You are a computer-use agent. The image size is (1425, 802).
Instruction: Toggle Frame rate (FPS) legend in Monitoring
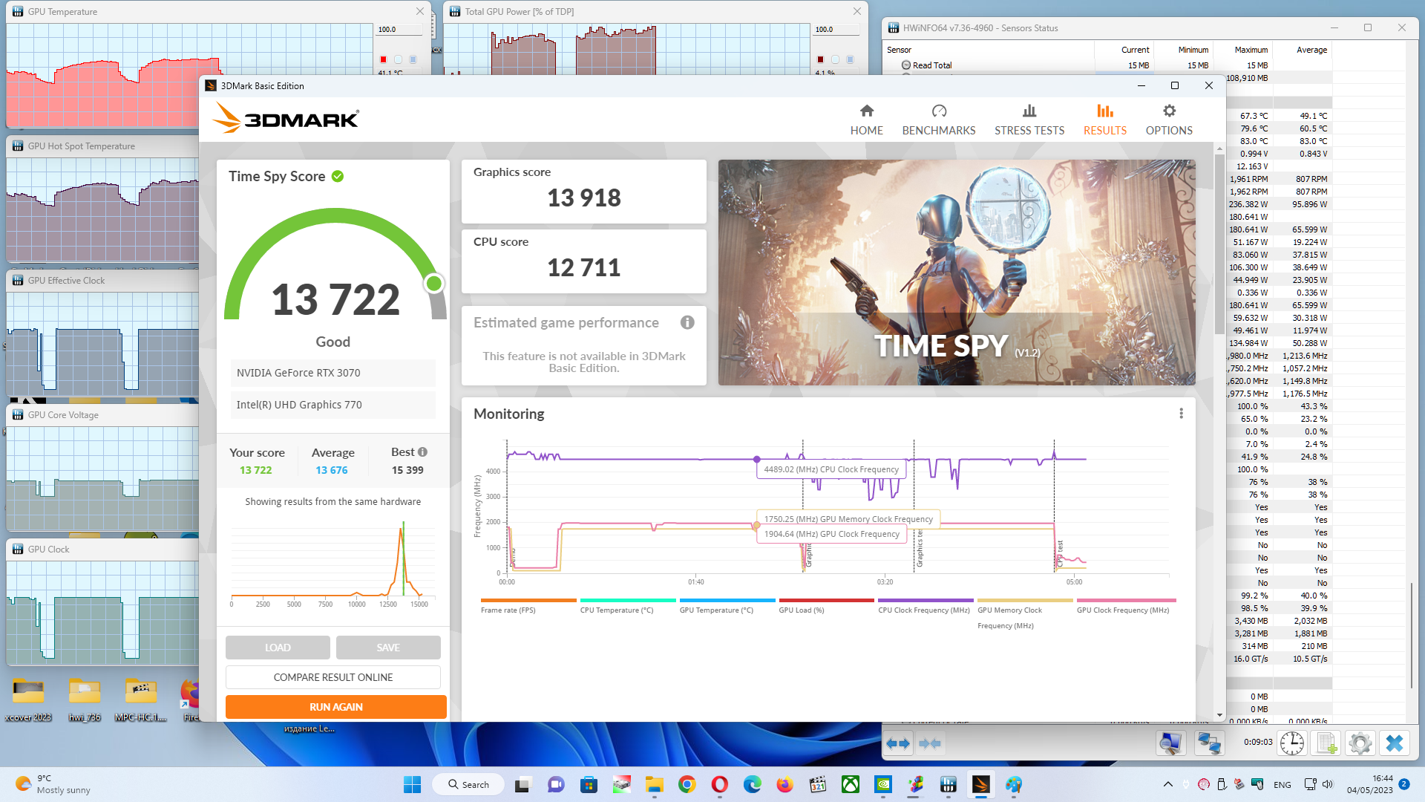pyautogui.click(x=508, y=610)
